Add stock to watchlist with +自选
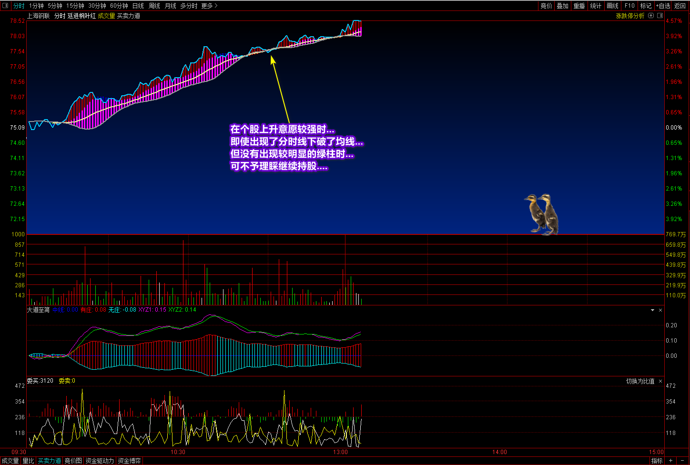The image size is (690, 465). point(663,6)
